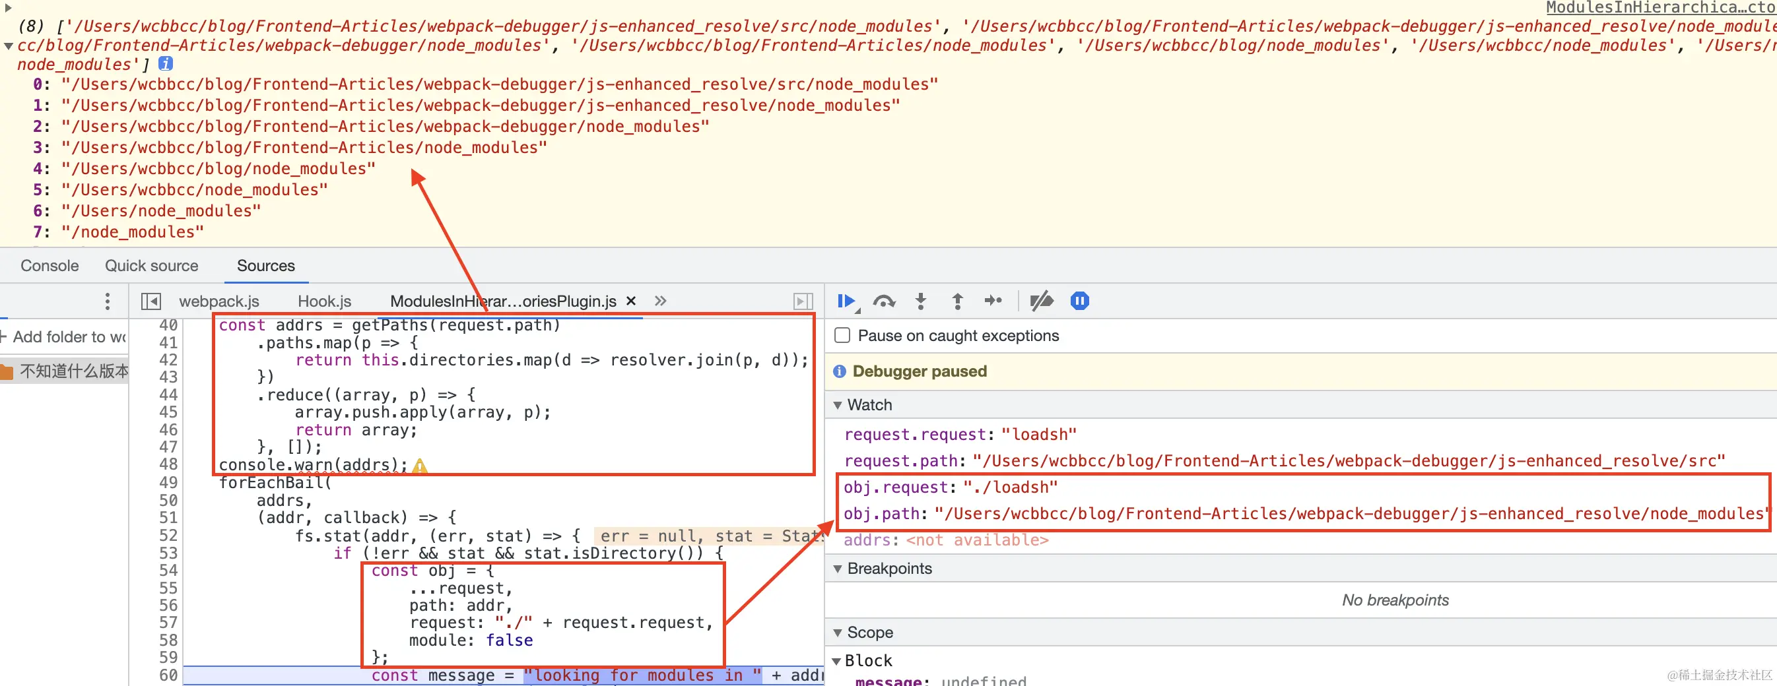Open the Hook.js file tab

pyautogui.click(x=325, y=301)
